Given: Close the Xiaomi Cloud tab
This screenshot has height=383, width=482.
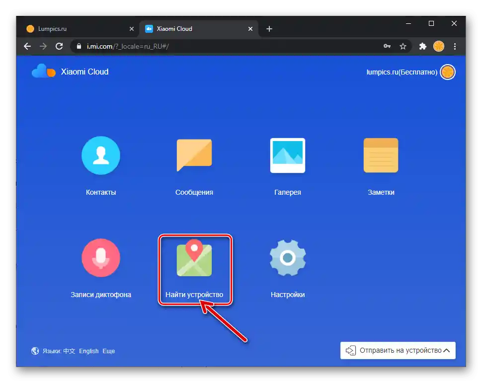Looking at the screenshot, I should (250, 29).
